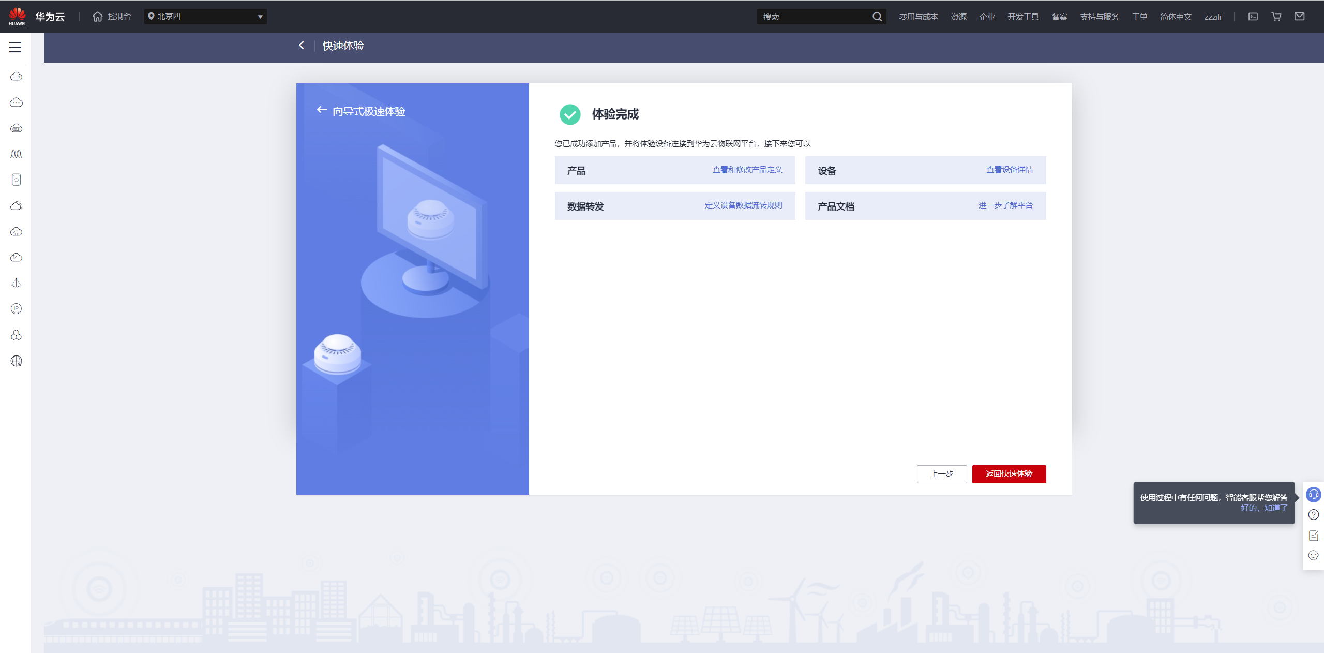1324x653 pixels.
Task: Dismiss the tooltip with 好的，知道了
Action: tap(1263, 508)
